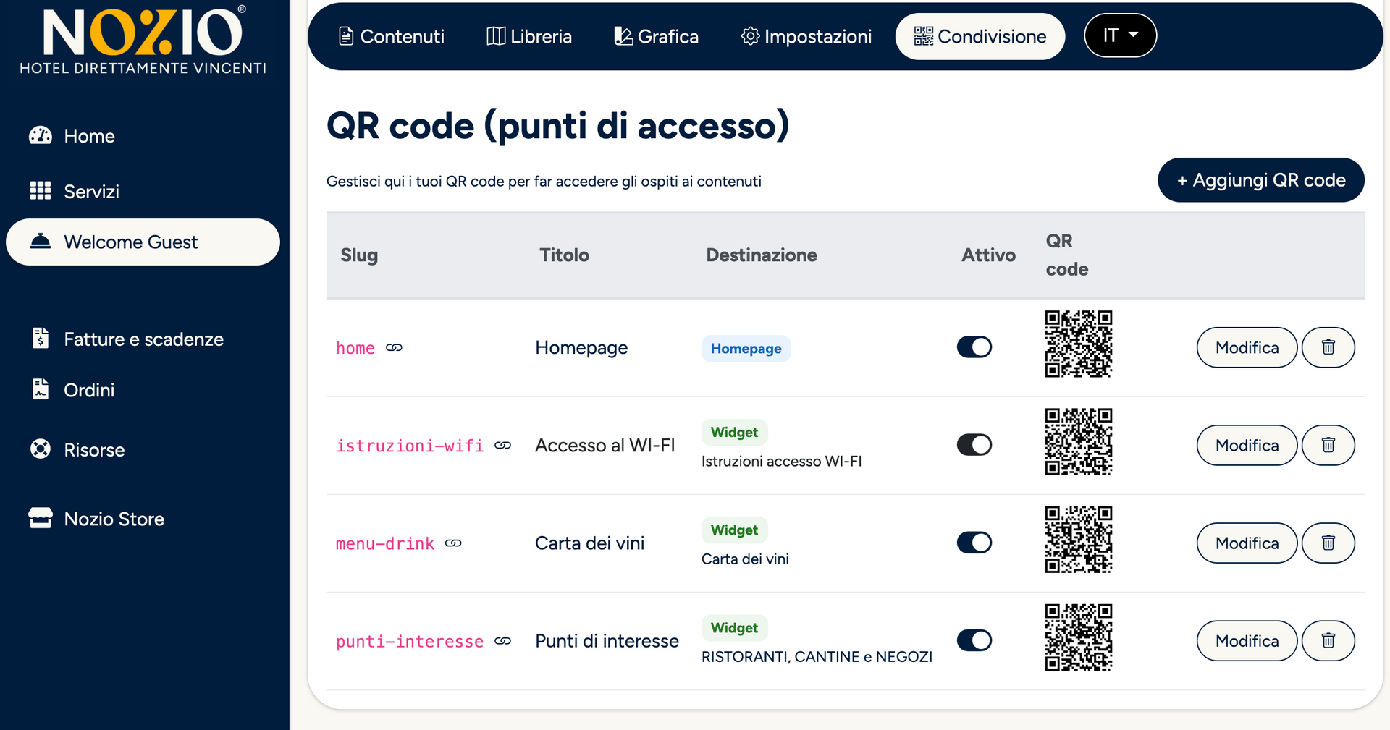This screenshot has width=1390, height=730.
Task: Click the link icon beside menu-drink slug
Action: tap(453, 543)
